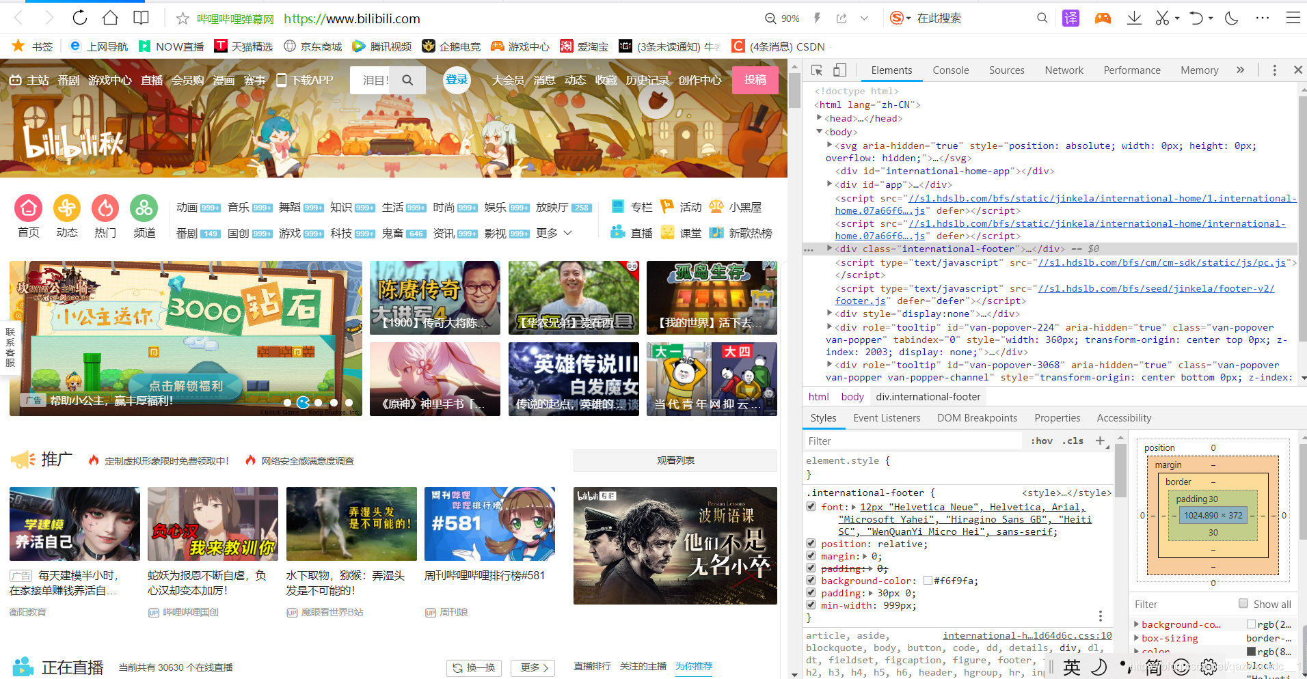Click the browser reload button
This screenshot has width=1307, height=679.
pos(80,18)
